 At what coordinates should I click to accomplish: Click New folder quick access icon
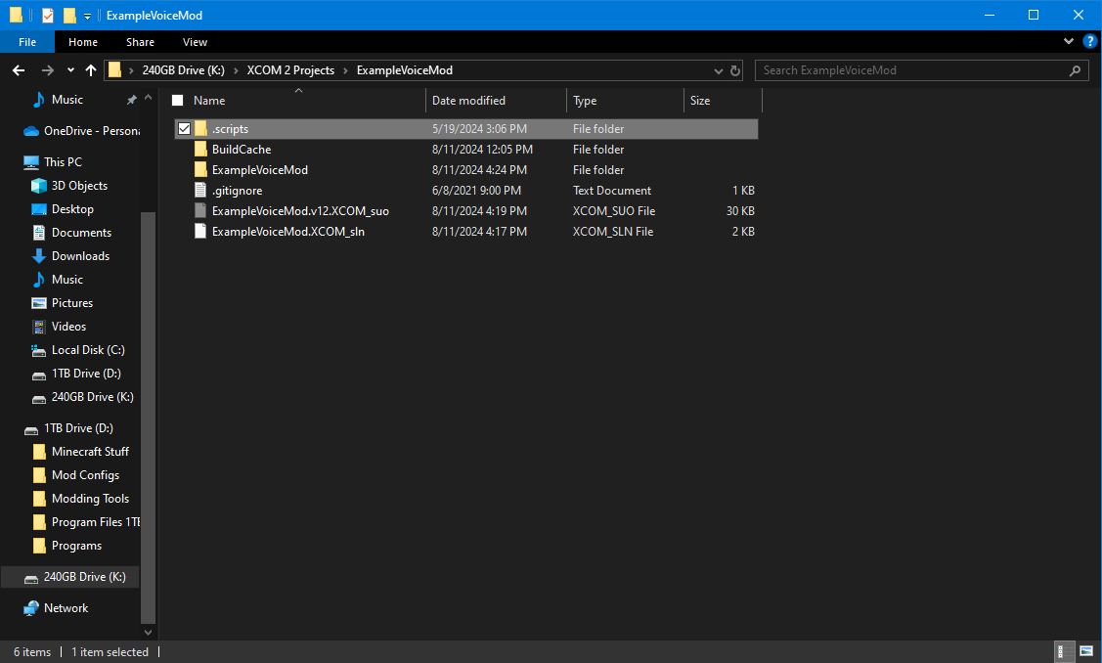tap(68, 15)
